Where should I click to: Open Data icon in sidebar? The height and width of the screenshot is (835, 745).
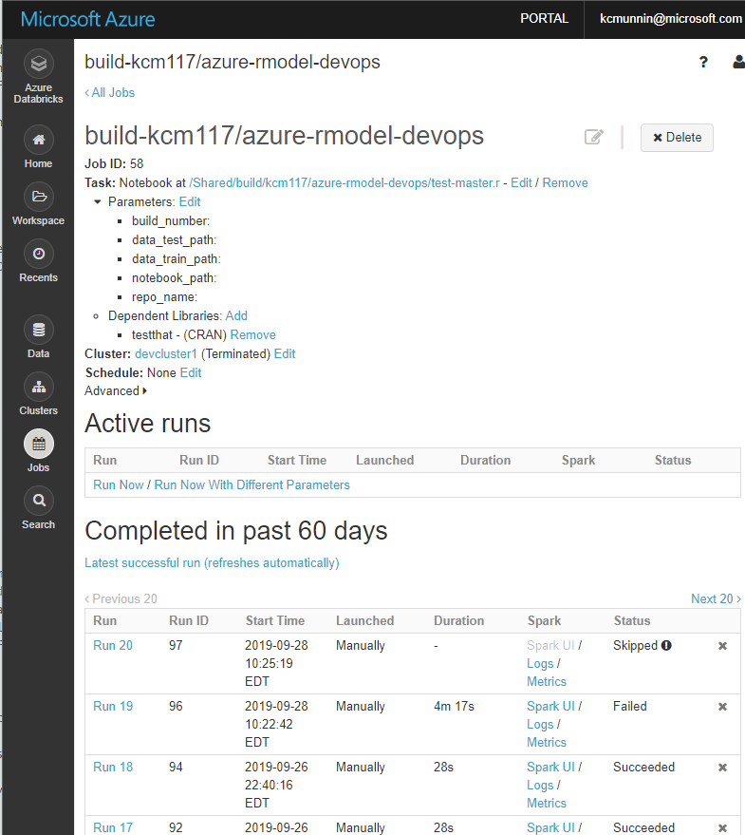(38, 331)
